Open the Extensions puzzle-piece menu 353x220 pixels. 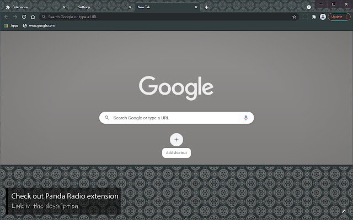click(314, 17)
